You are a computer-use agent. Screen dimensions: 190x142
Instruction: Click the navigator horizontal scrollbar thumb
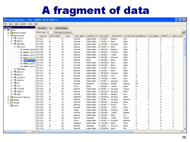(x=16, y=131)
